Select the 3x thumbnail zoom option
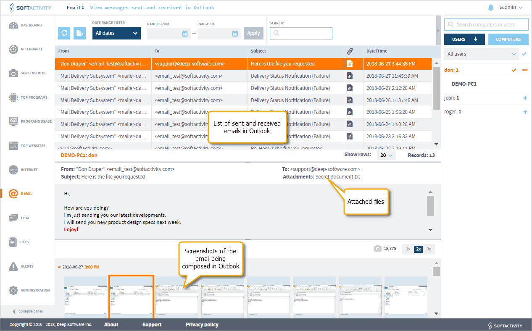This screenshot has width=532, height=331. (429, 249)
